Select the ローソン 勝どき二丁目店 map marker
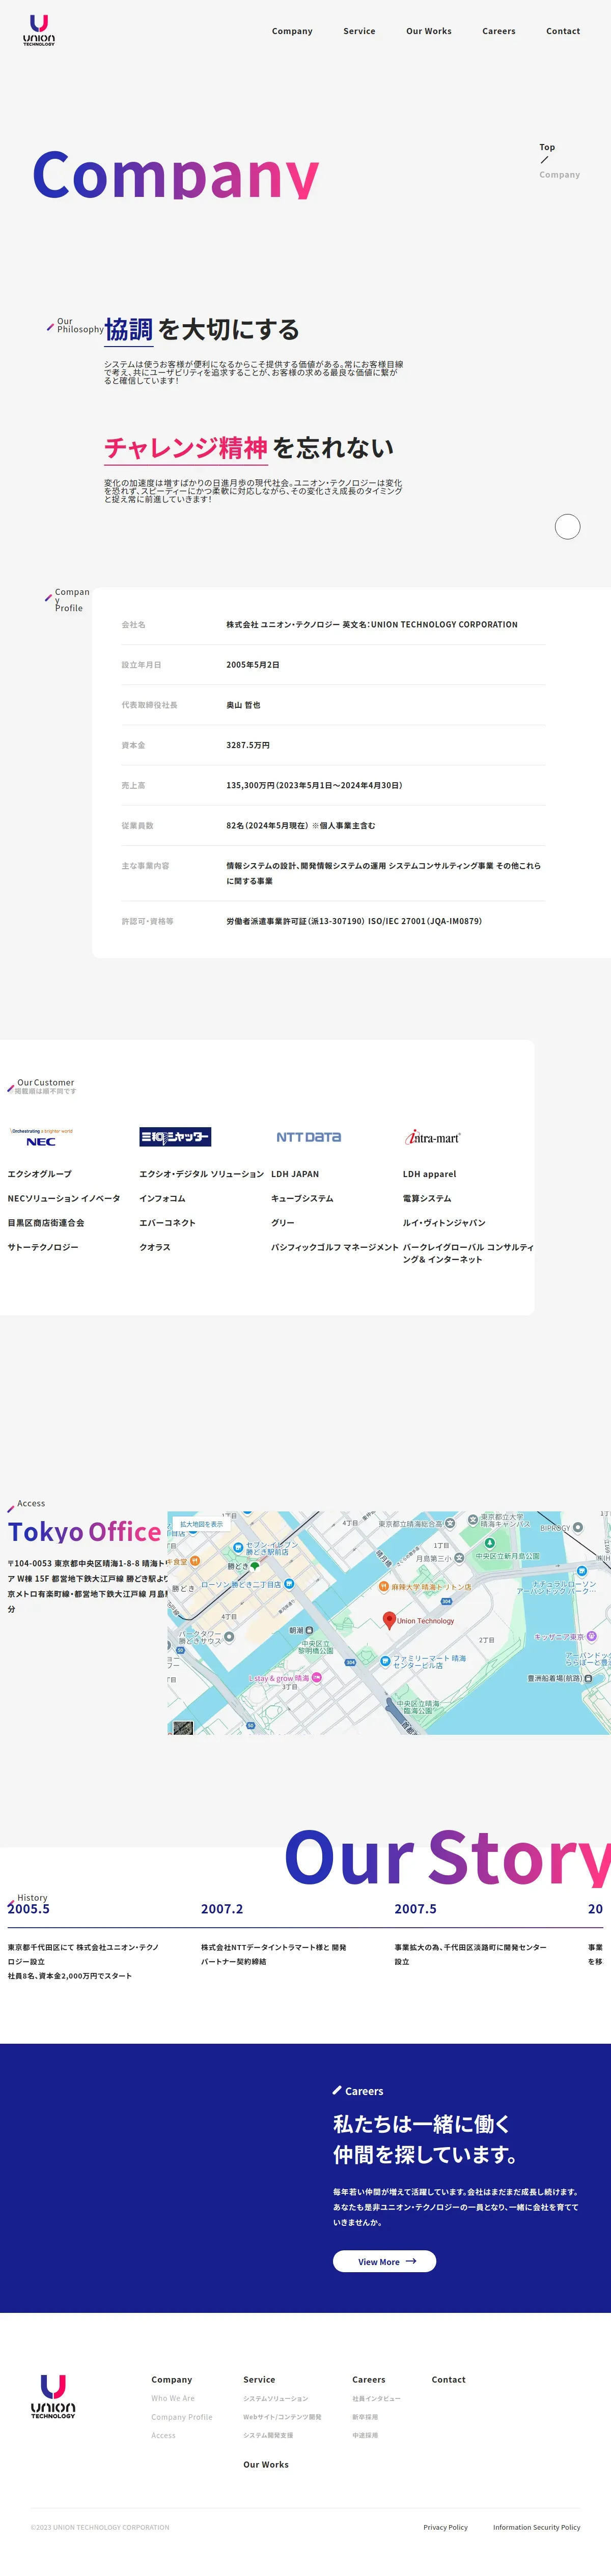This screenshot has height=2576, width=611. pos(288,1584)
